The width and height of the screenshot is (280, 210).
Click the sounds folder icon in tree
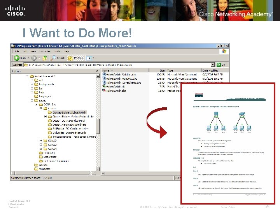[36, 165]
